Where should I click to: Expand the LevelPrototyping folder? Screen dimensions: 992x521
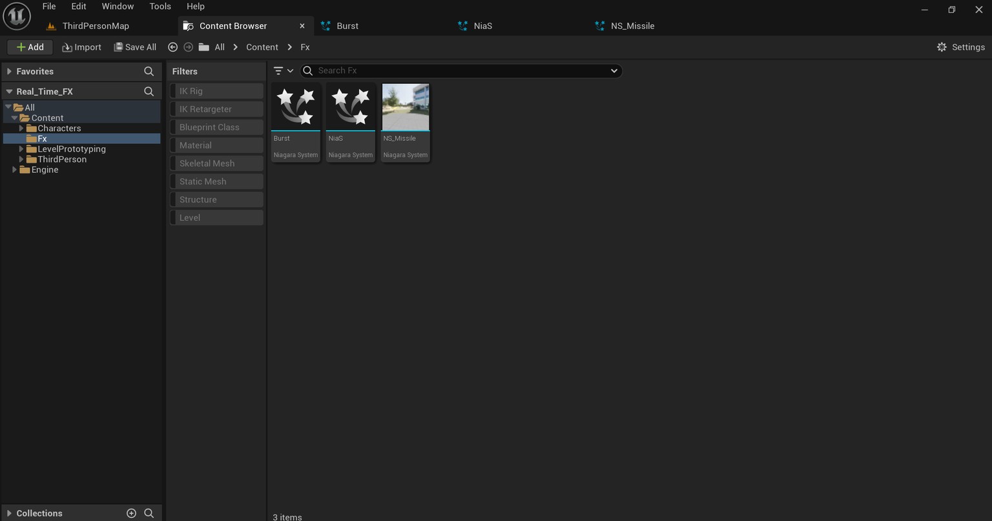pyautogui.click(x=21, y=148)
